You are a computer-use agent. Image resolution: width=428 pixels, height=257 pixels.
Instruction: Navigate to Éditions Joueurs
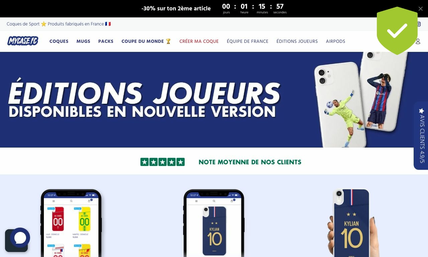tap(297, 41)
